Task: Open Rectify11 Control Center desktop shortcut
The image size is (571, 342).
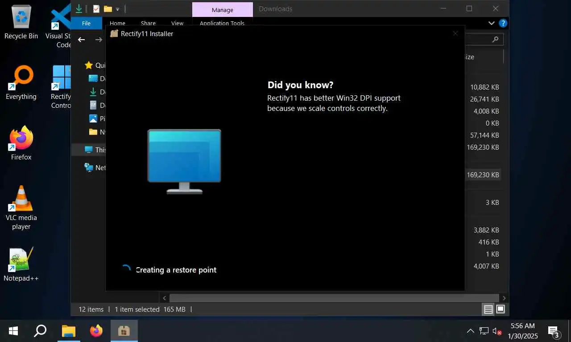Action: (x=61, y=87)
